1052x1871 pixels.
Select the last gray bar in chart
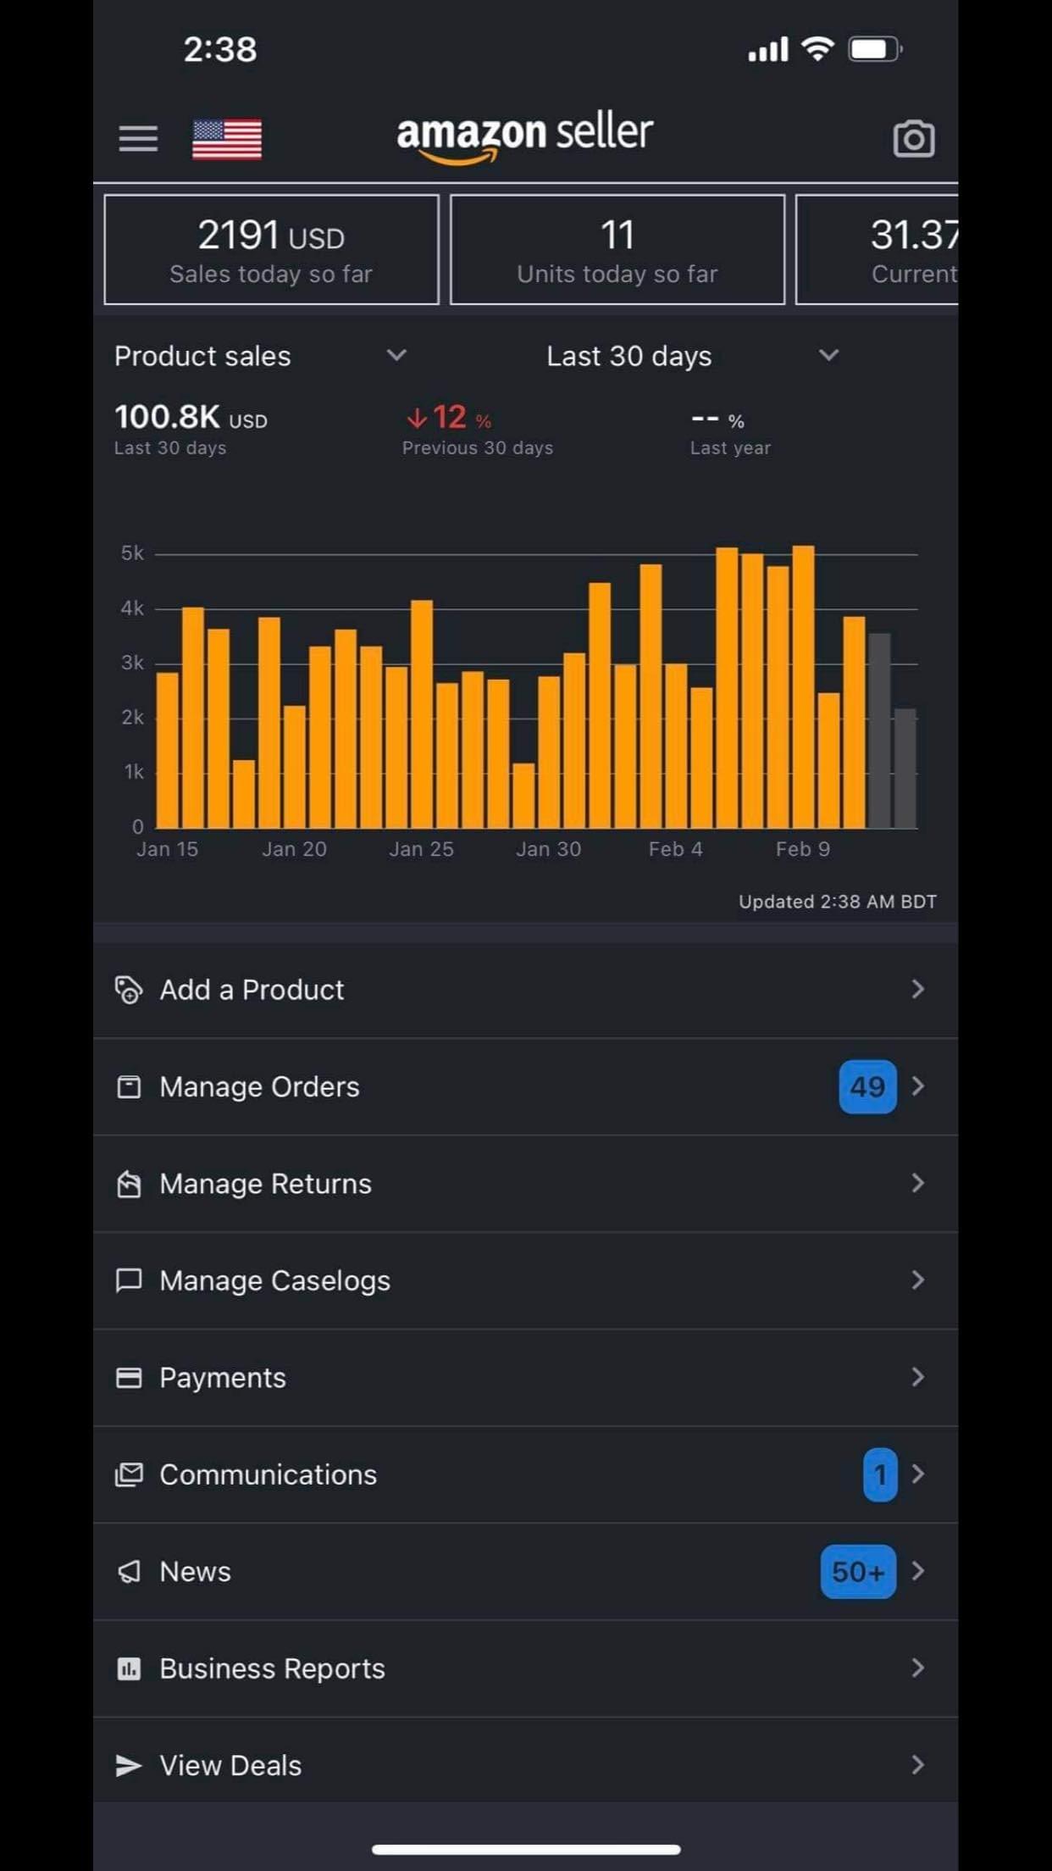[905, 769]
